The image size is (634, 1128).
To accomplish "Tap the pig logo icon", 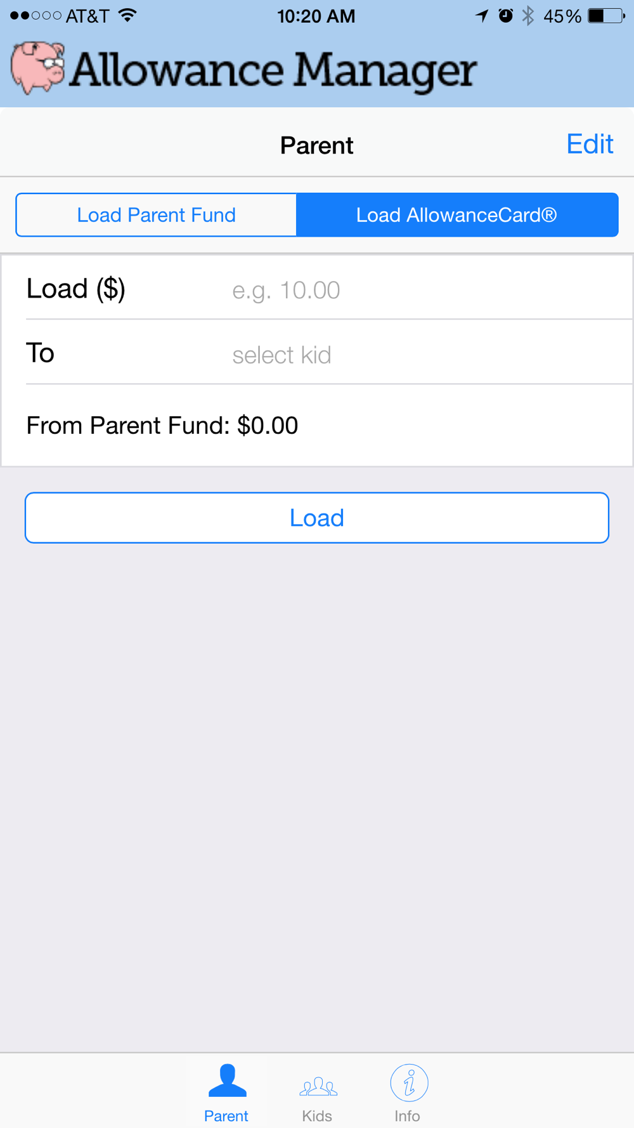I will coord(38,67).
